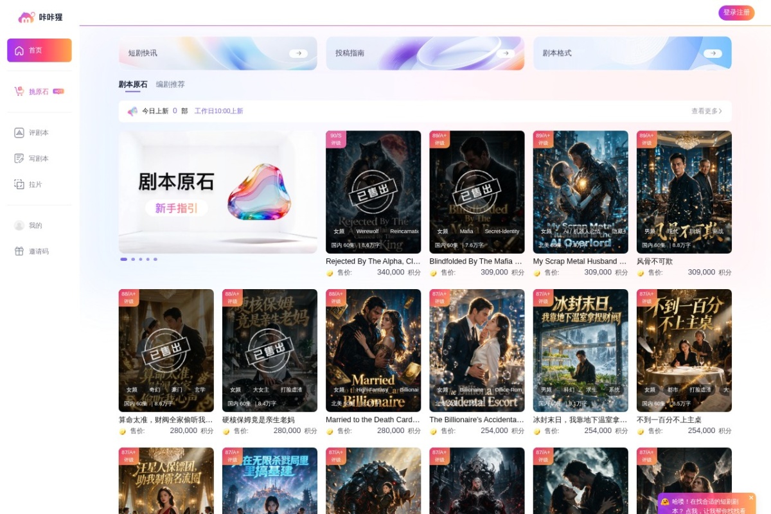Open the 首页 home menu item
The width and height of the screenshot is (771, 514).
pos(39,50)
